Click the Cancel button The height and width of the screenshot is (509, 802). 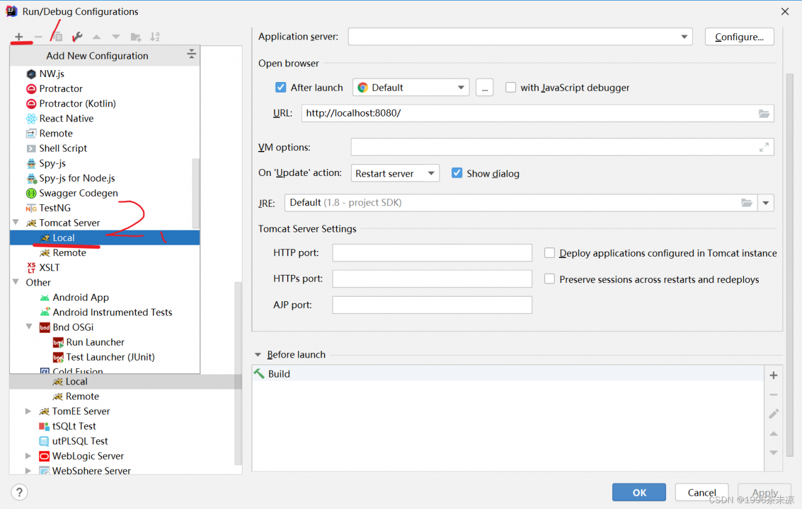702,493
